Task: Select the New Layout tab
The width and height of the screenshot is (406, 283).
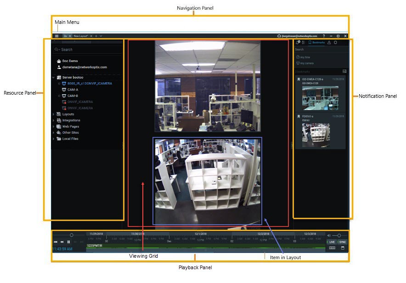Action: 81,35
